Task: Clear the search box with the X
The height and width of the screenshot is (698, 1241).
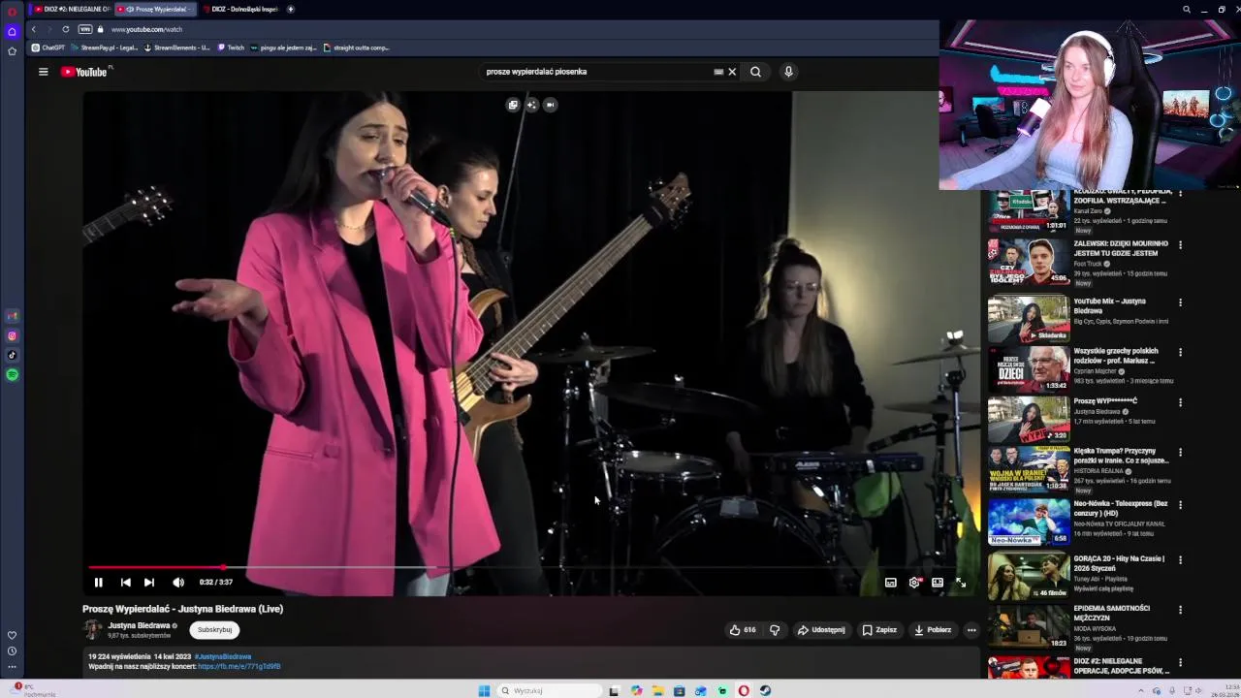Action: pos(732,72)
